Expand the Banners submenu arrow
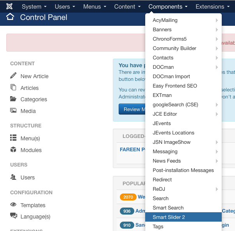Screen dimensions: 235x231 point(217,30)
